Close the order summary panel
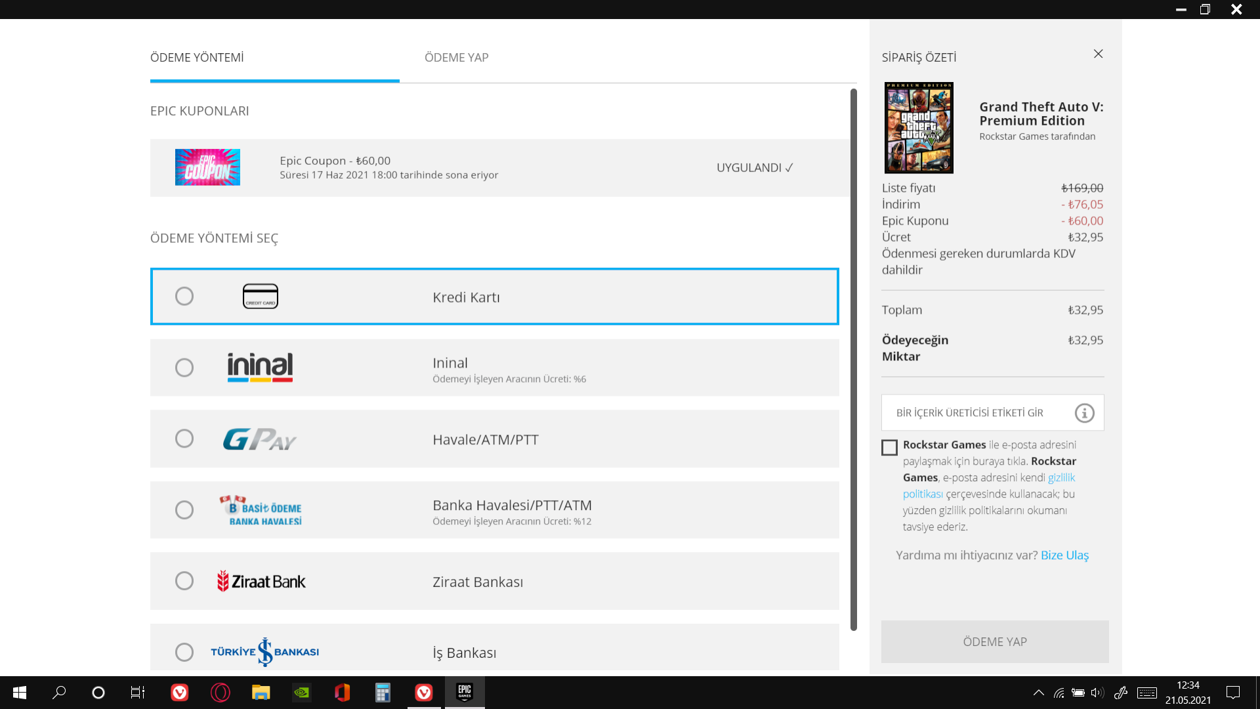The width and height of the screenshot is (1260, 709). pos(1098,54)
